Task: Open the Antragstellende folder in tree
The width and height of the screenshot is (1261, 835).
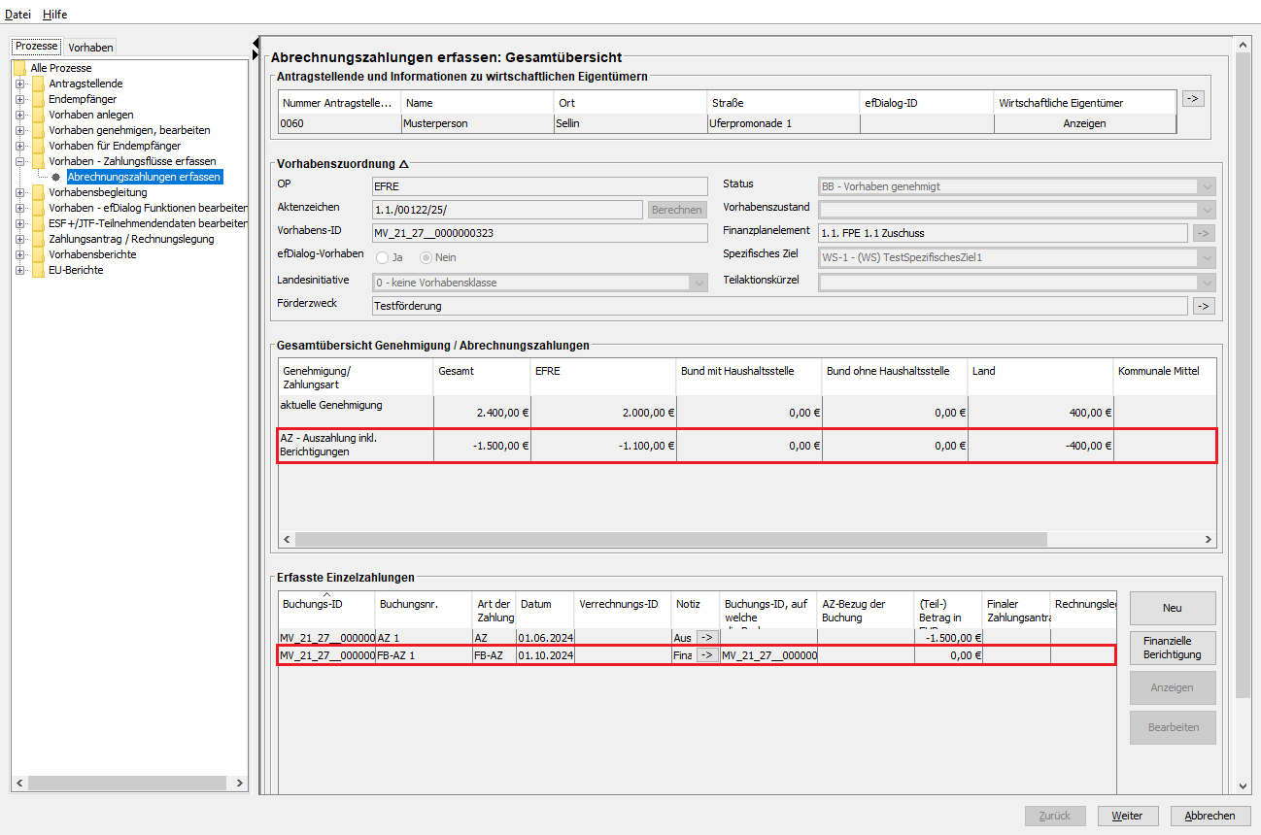Action: click(85, 83)
